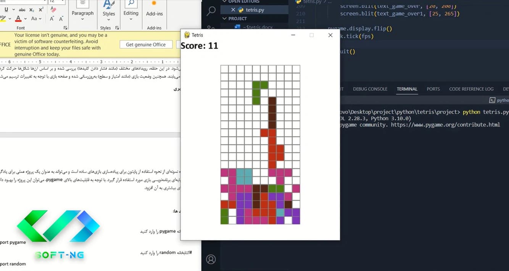509x271 pixels.
Task: Switch to the TERMINAL tab
Action: coord(407,89)
